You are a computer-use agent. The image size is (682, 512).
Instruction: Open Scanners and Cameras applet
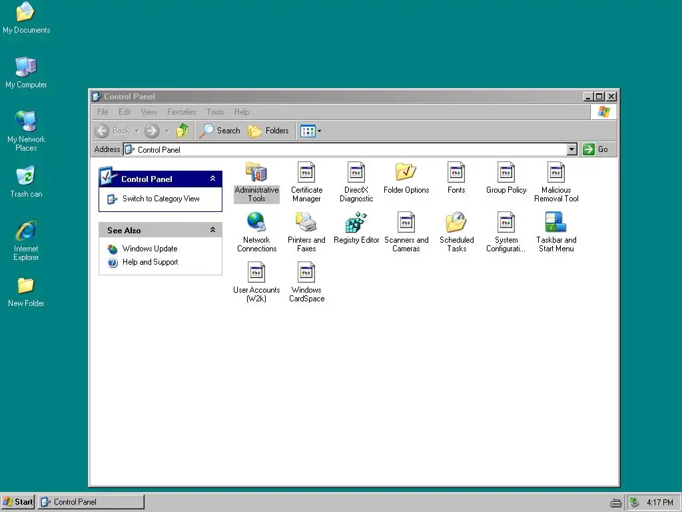point(406,232)
